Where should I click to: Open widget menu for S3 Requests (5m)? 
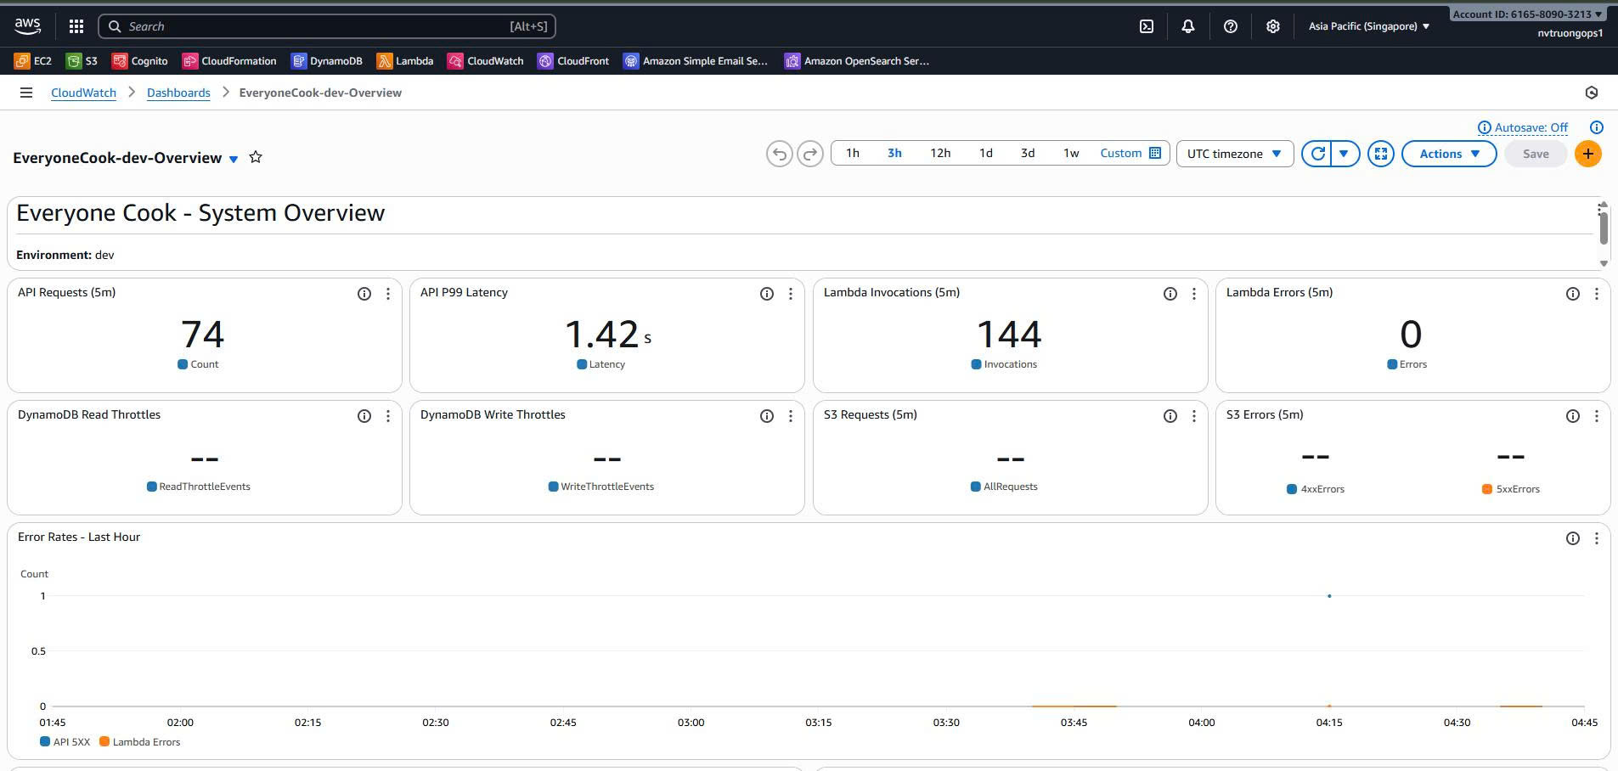tap(1194, 416)
